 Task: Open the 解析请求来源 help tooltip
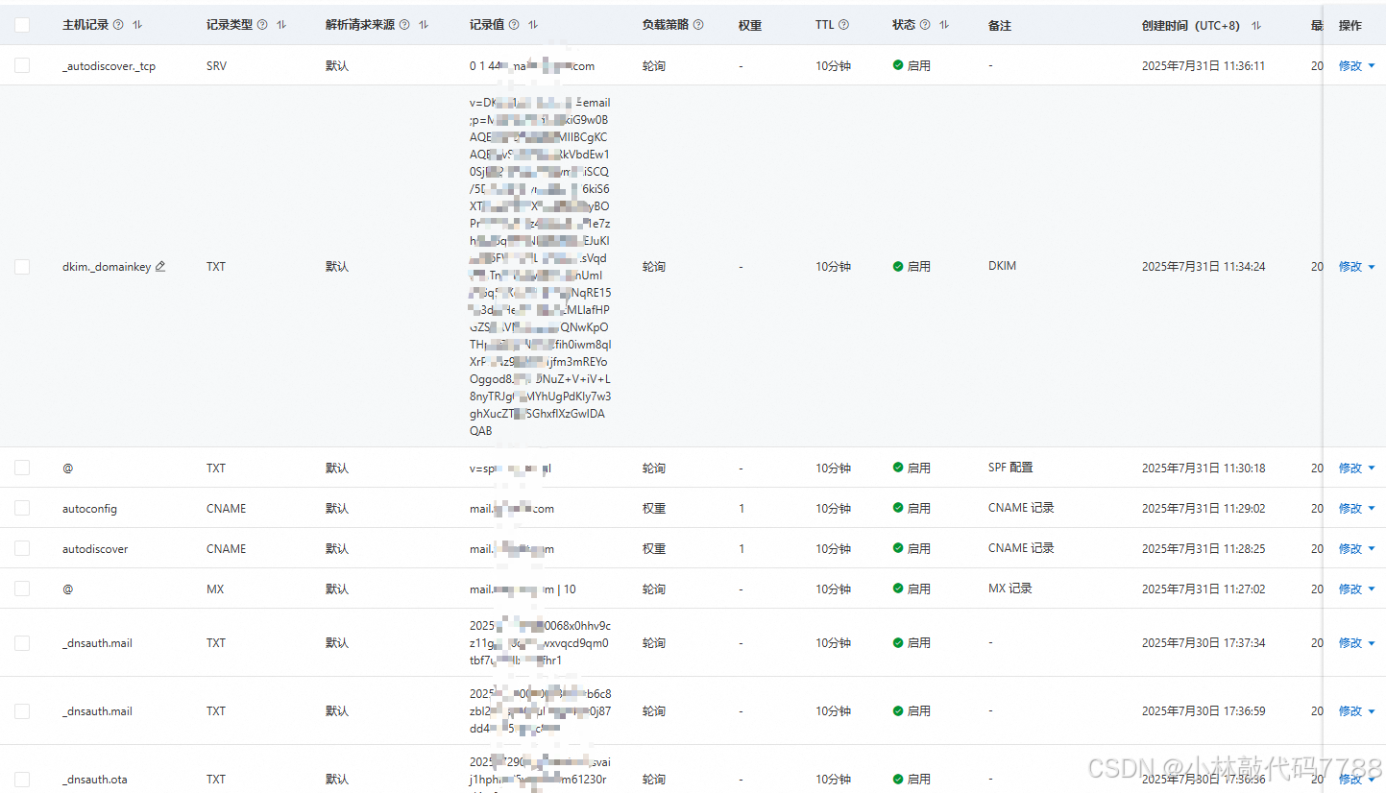(404, 24)
